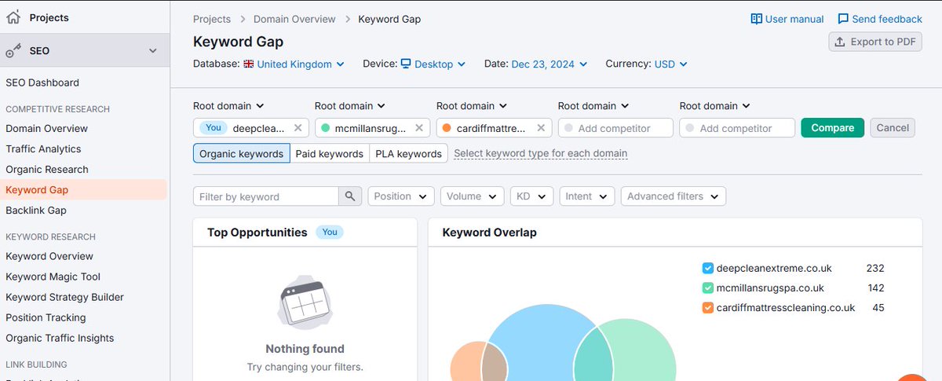942x381 pixels.
Task: Click fourth Add competitor field
Action: [x=615, y=128]
